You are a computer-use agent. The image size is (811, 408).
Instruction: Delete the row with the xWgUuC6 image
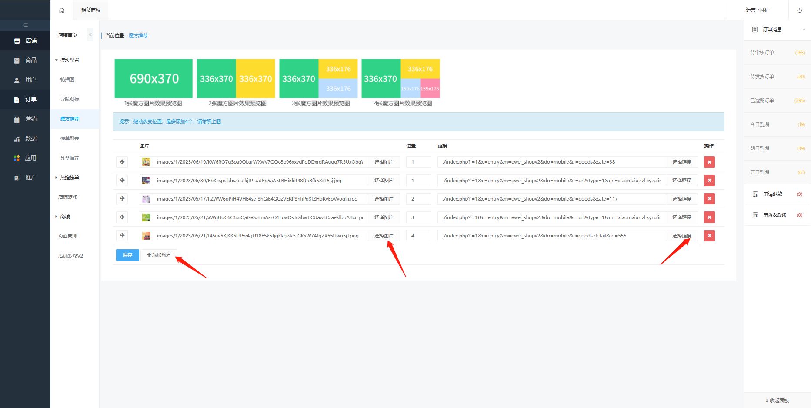pos(709,217)
